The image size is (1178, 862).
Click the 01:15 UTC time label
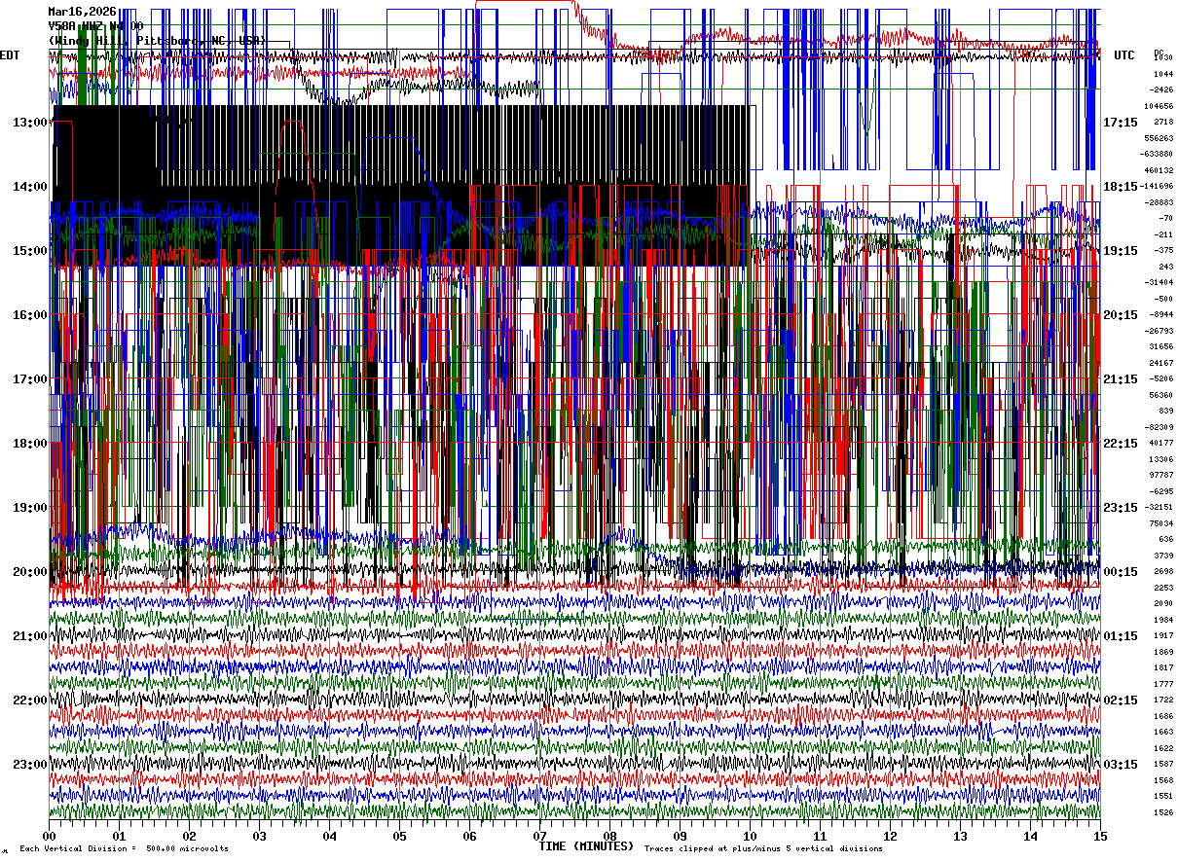click(1121, 635)
